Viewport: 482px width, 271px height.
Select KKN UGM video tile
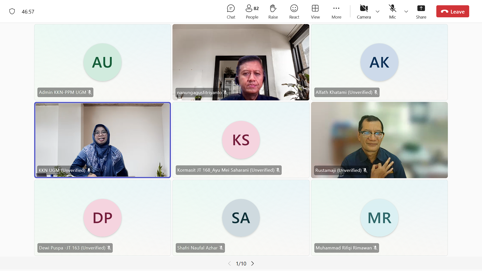(102, 140)
